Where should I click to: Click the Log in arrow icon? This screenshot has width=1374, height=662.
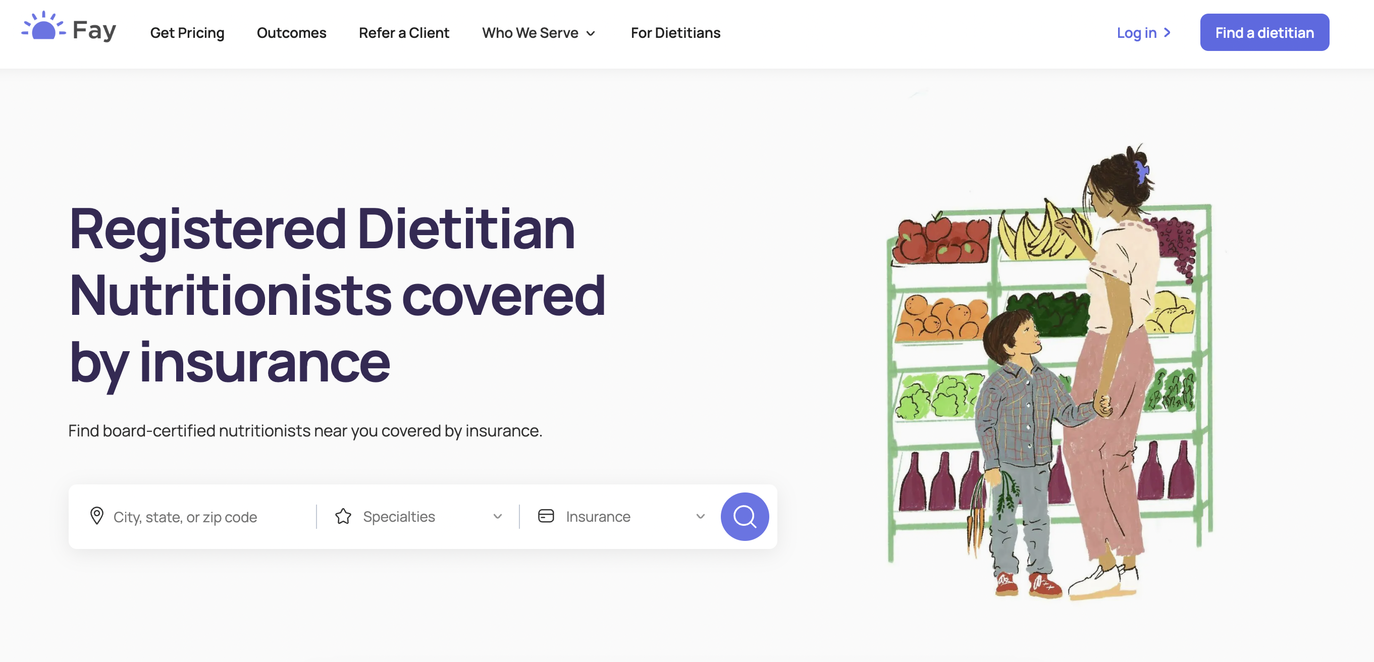coord(1172,32)
